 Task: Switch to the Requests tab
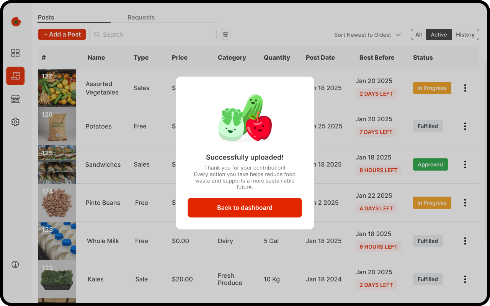point(141,17)
